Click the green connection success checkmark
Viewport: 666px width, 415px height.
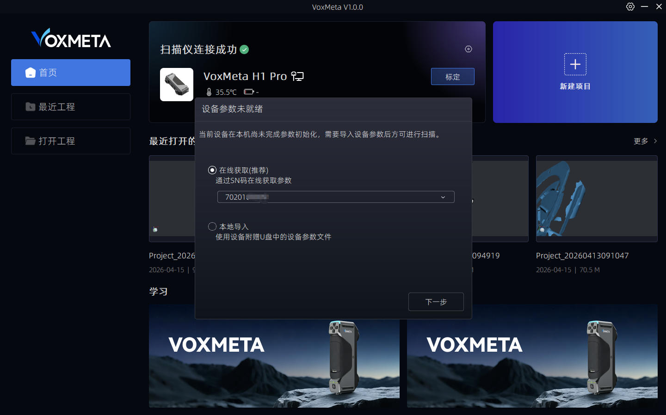point(244,49)
